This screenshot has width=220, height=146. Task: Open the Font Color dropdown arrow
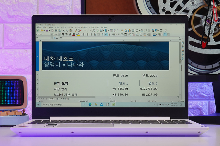point(76,34)
